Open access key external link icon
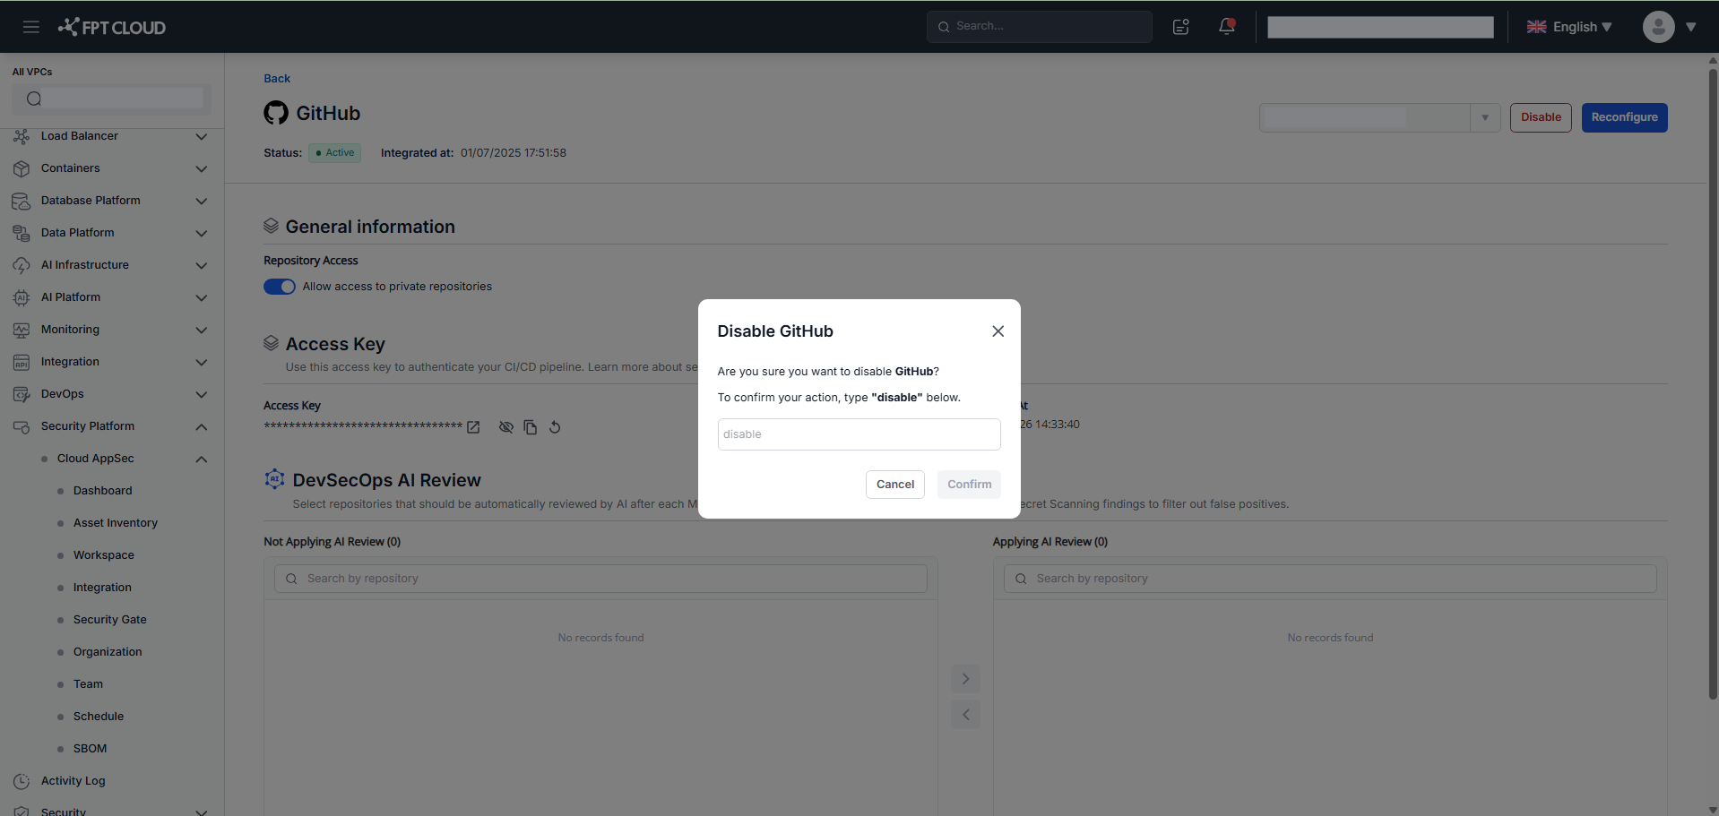Screen dimensions: 1719x816 click(x=473, y=427)
